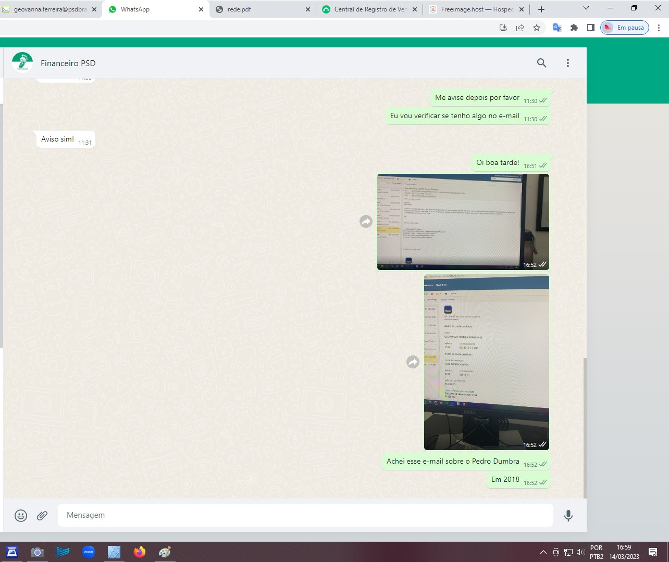
Task: Open a new browser tab
Action: click(x=541, y=9)
